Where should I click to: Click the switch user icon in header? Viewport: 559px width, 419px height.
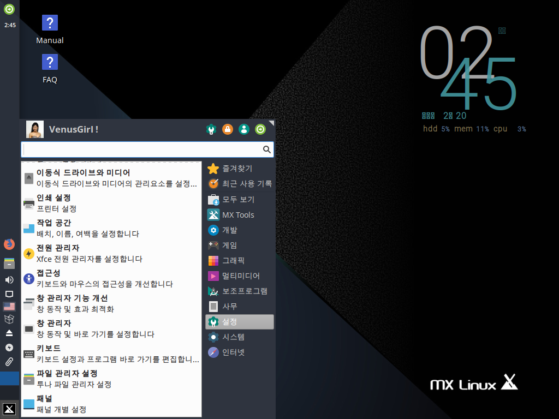click(244, 129)
